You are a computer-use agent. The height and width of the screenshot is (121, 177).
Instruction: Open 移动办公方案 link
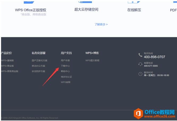pyautogui.click(x=38, y=66)
